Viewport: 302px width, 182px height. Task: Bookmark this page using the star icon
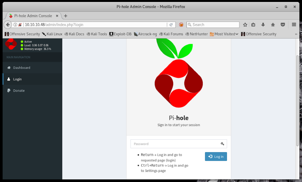(x=245, y=25)
